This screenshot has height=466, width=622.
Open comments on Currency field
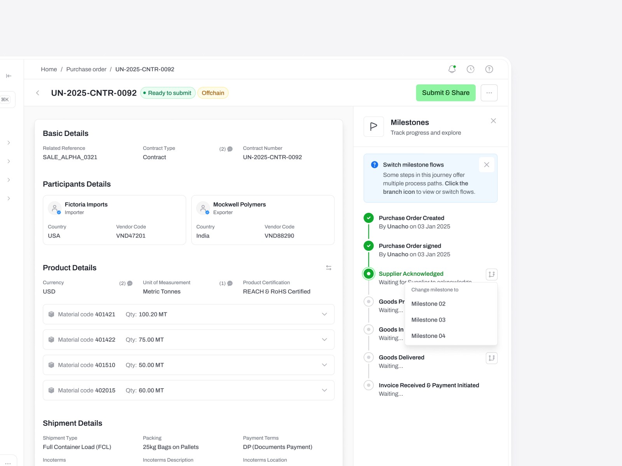[x=126, y=283]
